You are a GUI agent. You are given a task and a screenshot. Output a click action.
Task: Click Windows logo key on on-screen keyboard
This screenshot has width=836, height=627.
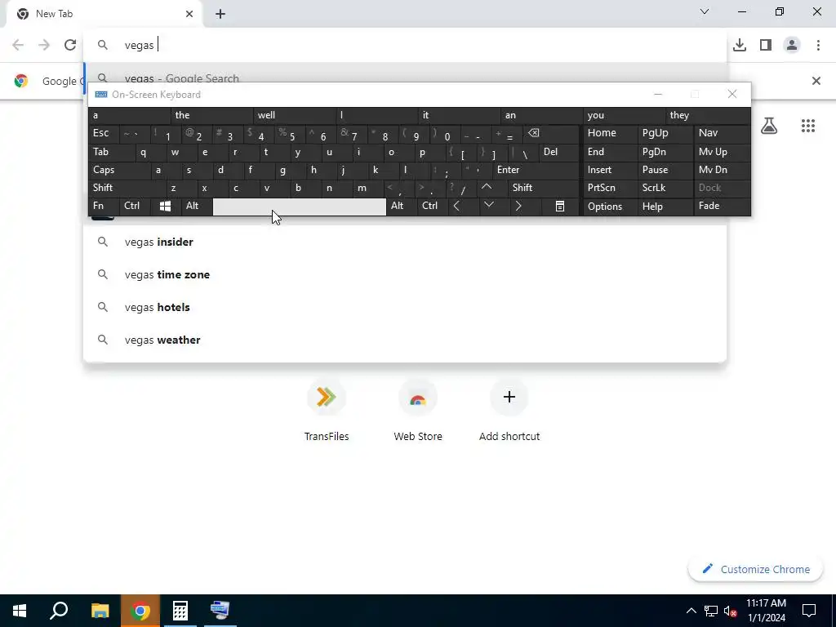[165, 207]
